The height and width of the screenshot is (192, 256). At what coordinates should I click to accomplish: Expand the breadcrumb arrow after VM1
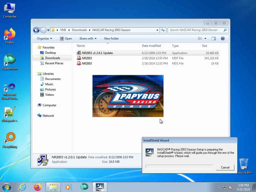pyautogui.click(x=69, y=30)
